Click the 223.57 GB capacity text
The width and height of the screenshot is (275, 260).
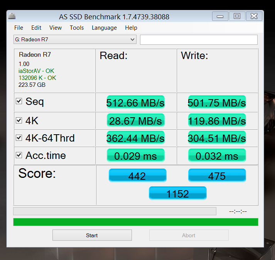pyautogui.click(x=32, y=85)
